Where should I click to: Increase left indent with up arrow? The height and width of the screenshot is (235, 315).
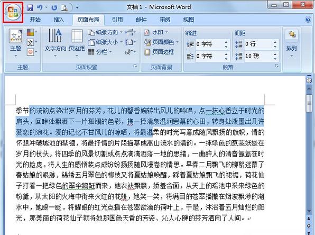pos(226,42)
